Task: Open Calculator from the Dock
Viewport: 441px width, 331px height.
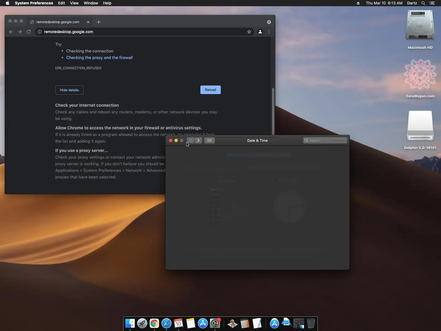Action: [245, 323]
